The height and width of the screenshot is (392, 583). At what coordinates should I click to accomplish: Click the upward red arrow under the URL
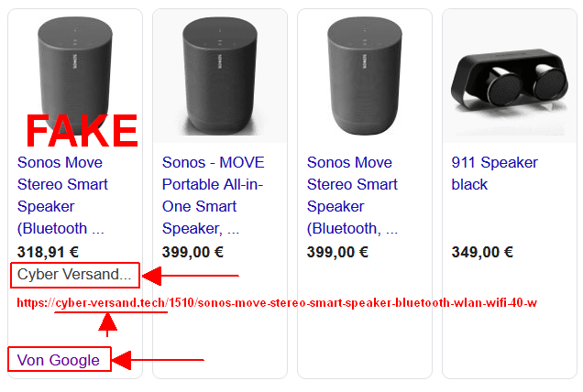click(x=107, y=325)
